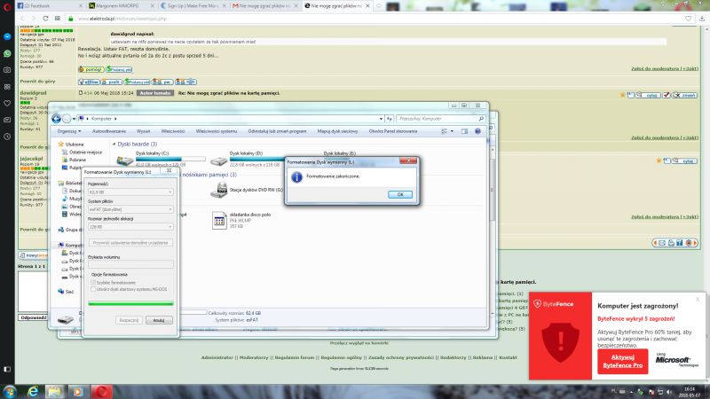Click Mapuj dysk sieciowy in toolbar

[337, 131]
